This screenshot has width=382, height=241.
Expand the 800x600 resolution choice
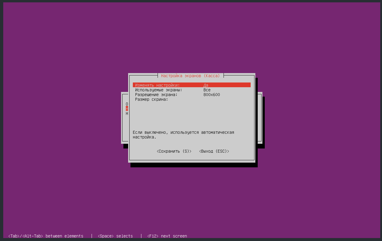pos(211,95)
